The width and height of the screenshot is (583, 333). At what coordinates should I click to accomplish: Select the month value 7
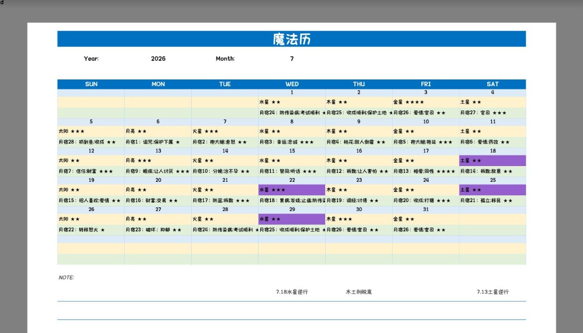click(x=292, y=58)
